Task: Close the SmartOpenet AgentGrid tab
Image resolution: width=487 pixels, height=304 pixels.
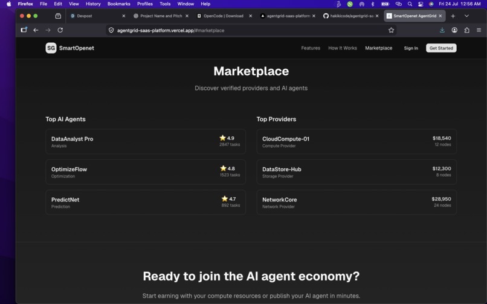Action: click(440, 16)
